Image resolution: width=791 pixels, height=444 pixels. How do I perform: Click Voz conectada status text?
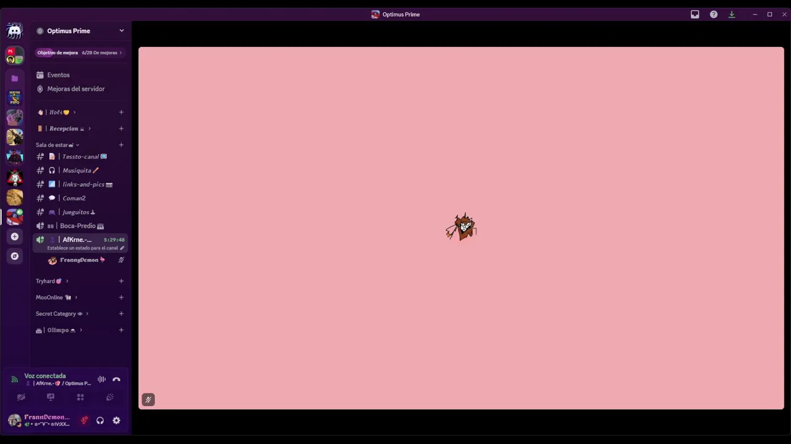45,376
